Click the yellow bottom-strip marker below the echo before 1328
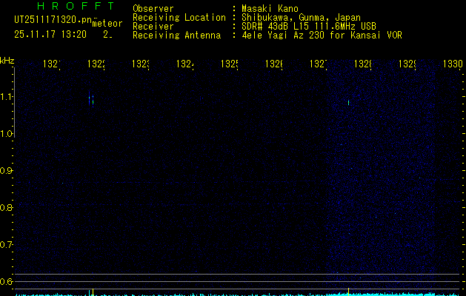 348,292
